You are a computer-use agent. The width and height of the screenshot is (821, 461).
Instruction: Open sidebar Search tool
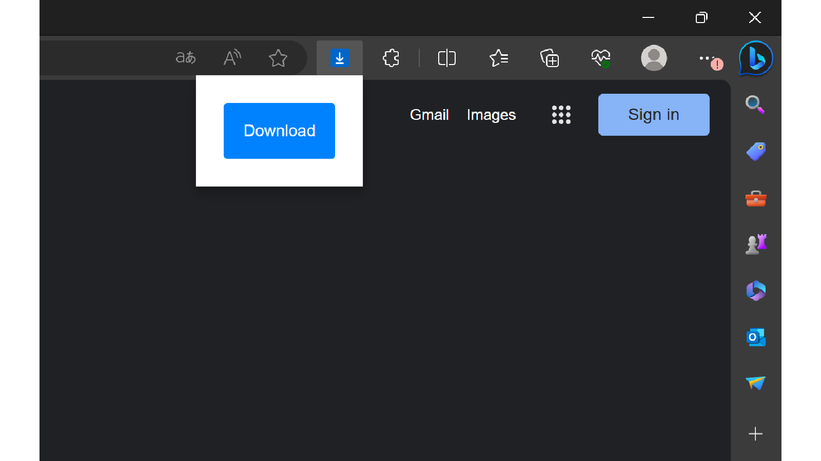point(755,104)
